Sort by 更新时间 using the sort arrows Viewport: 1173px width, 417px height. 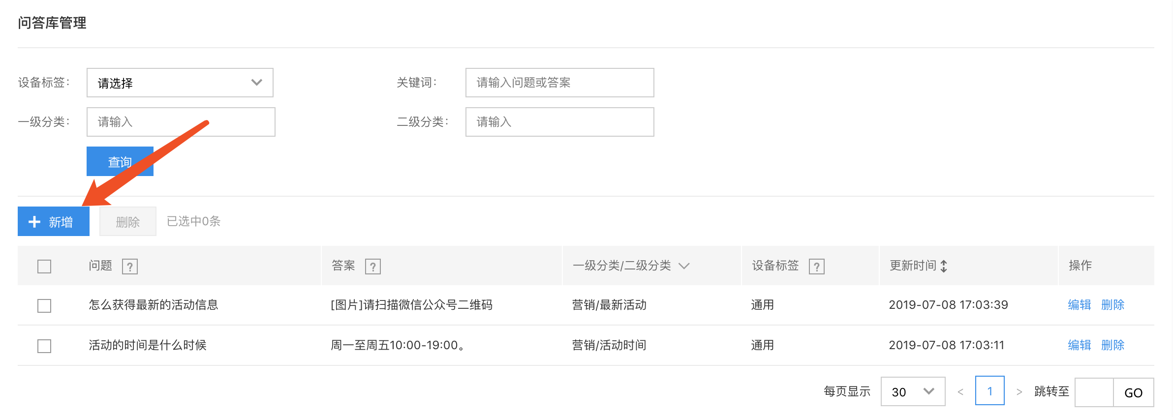[944, 266]
